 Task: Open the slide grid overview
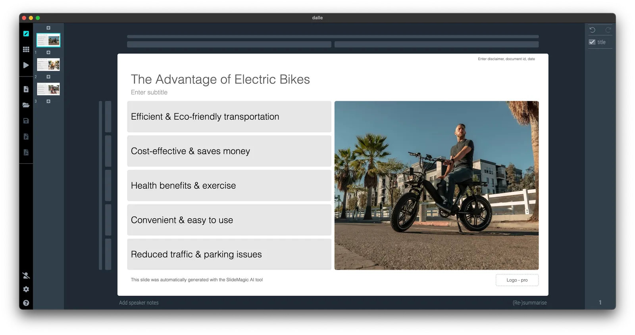(26, 50)
